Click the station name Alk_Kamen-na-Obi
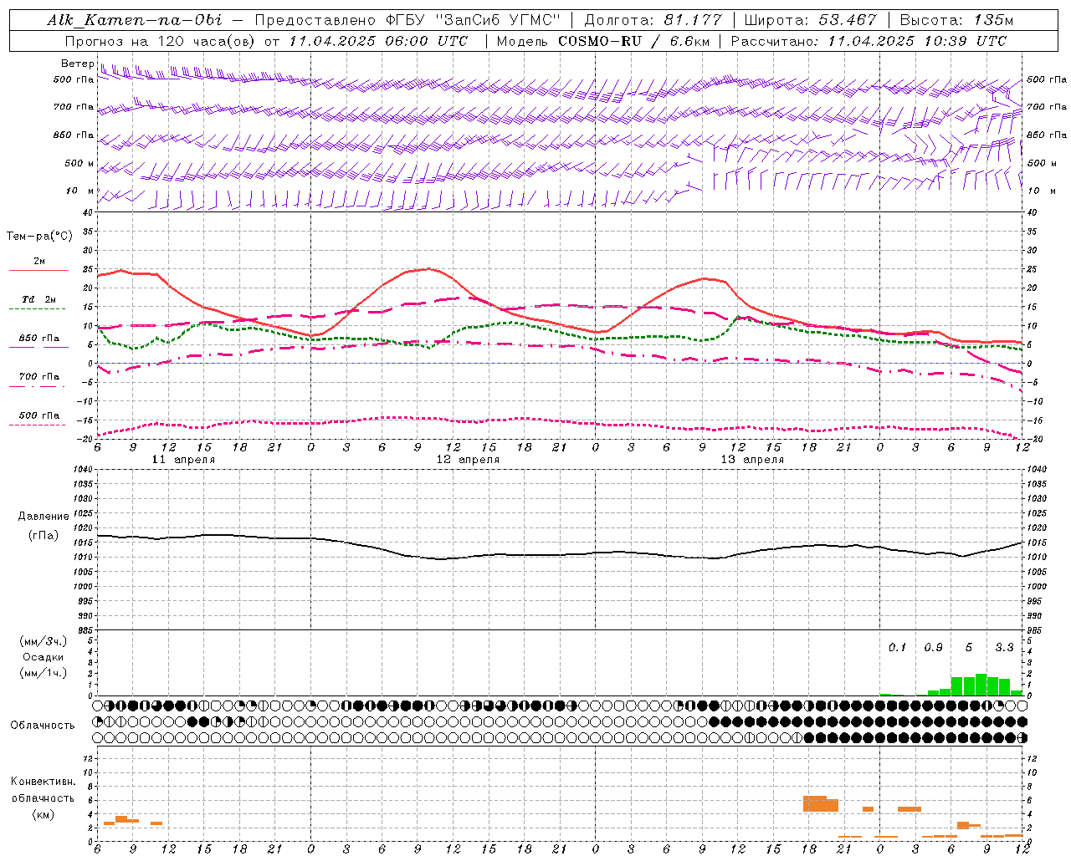This screenshot has width=1071, height=856. (135, 20)
